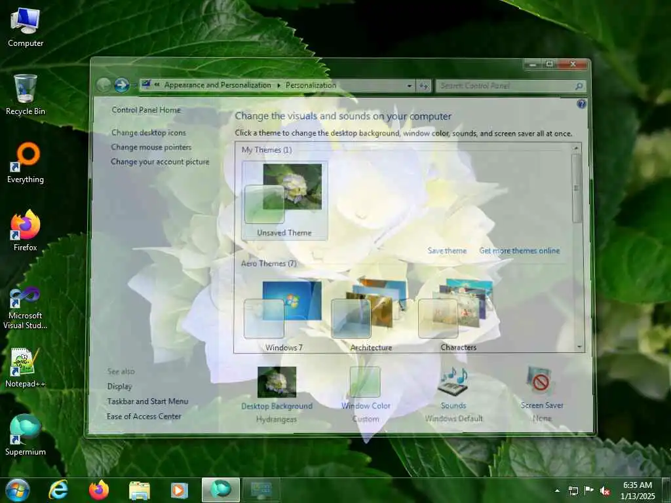Open Taskbar and Start Menu link
Screen dimensions: 671x503
click(147, 401)
